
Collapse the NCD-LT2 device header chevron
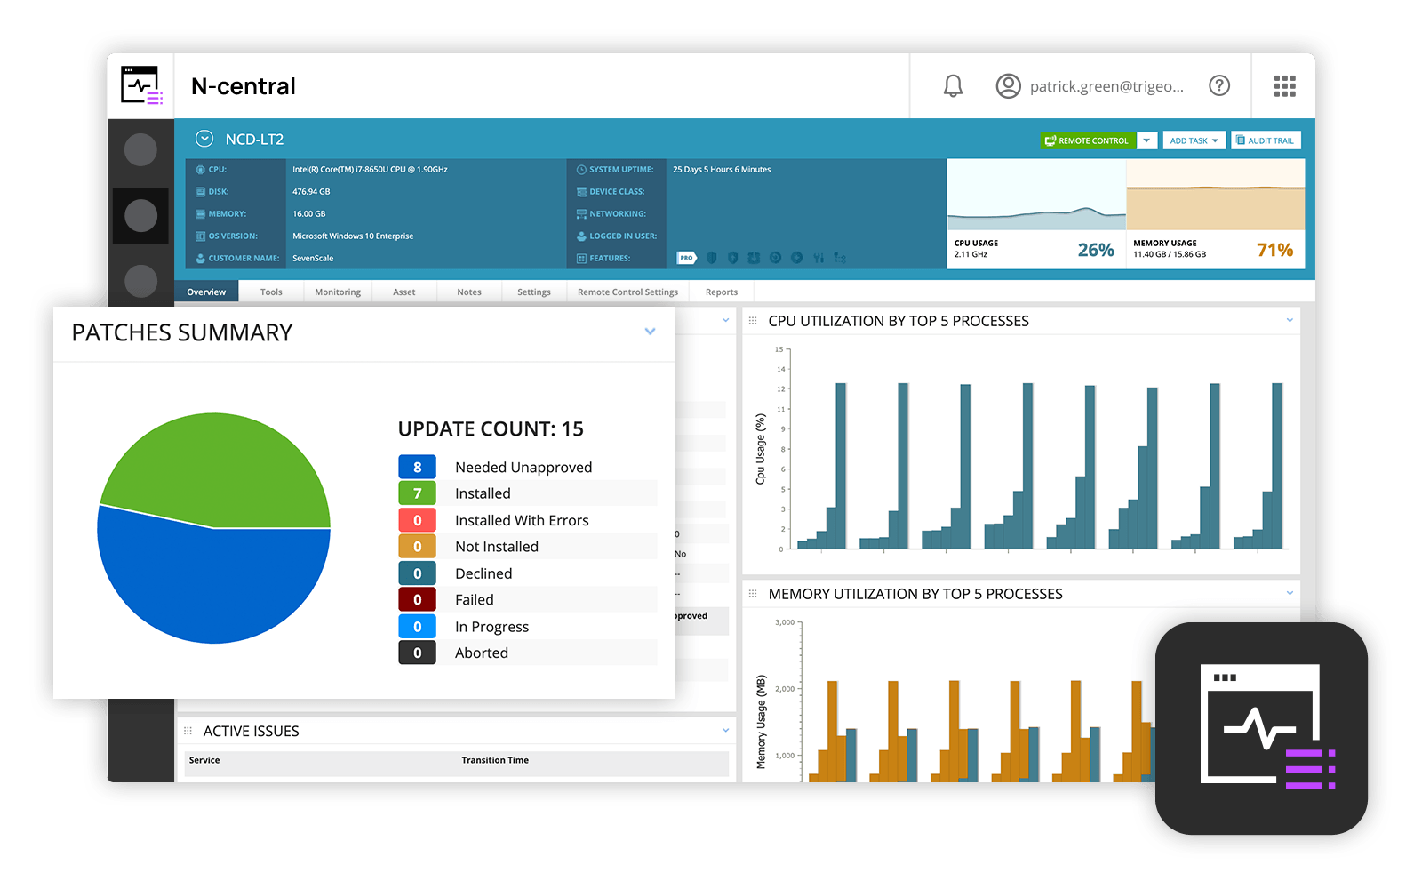pyautogui.click(x=204, y=139)
